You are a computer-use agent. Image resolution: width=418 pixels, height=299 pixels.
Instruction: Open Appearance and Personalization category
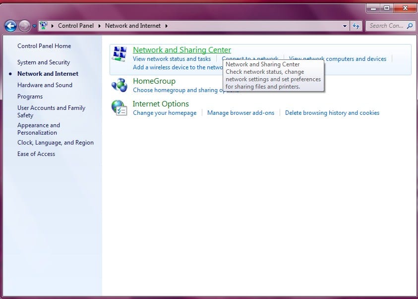coord(39,129)
